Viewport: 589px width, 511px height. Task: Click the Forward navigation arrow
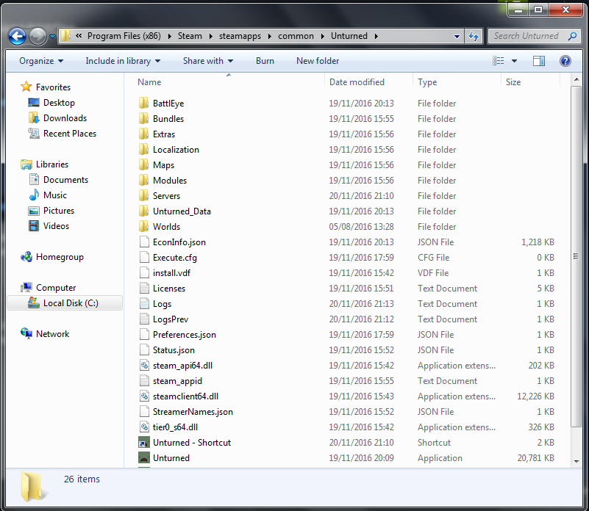tap(38, 37)
